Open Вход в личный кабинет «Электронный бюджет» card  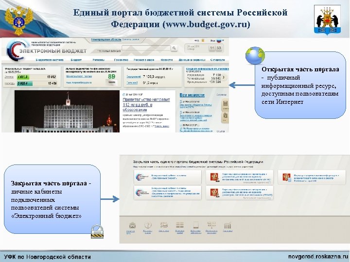(x=167, y=177)
